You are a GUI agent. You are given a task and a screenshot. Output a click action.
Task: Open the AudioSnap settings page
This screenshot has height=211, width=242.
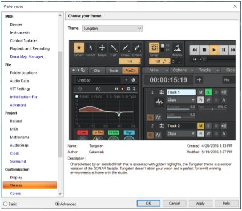19,145
